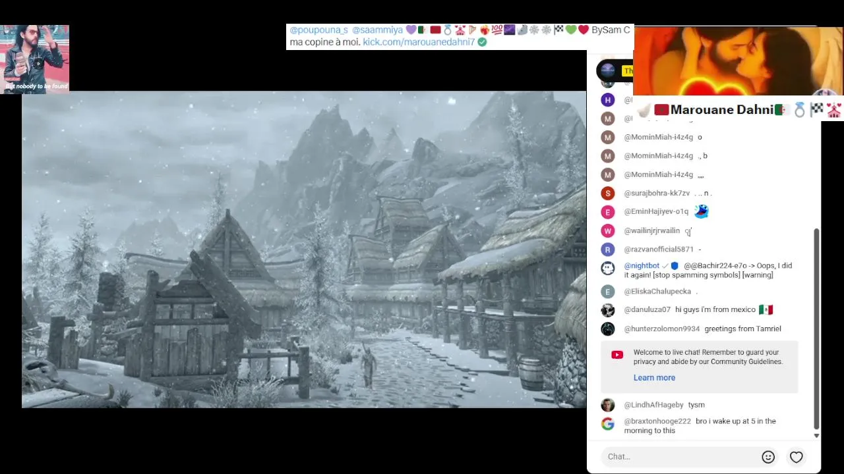This screenshot has width=844, height=474.
Task: Open the emoji picker in chat
Action: (768, 457)
